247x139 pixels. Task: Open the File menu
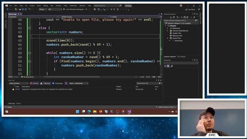(x=10, y=5)
